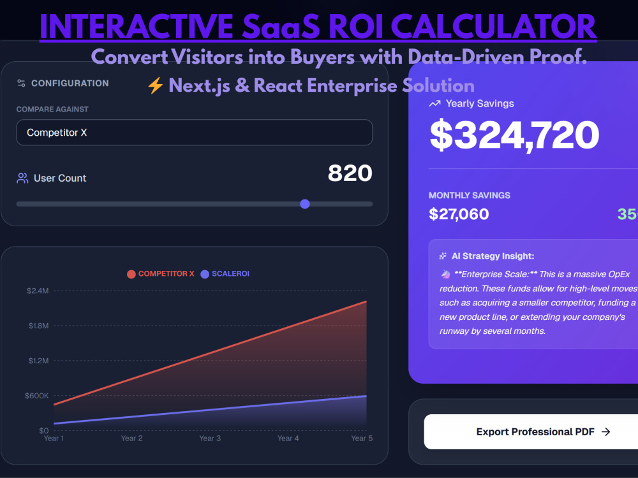Click the MONTHLY SAVINGS label
This screenshot has height=478, width=638.
click(x=469, y=196)
